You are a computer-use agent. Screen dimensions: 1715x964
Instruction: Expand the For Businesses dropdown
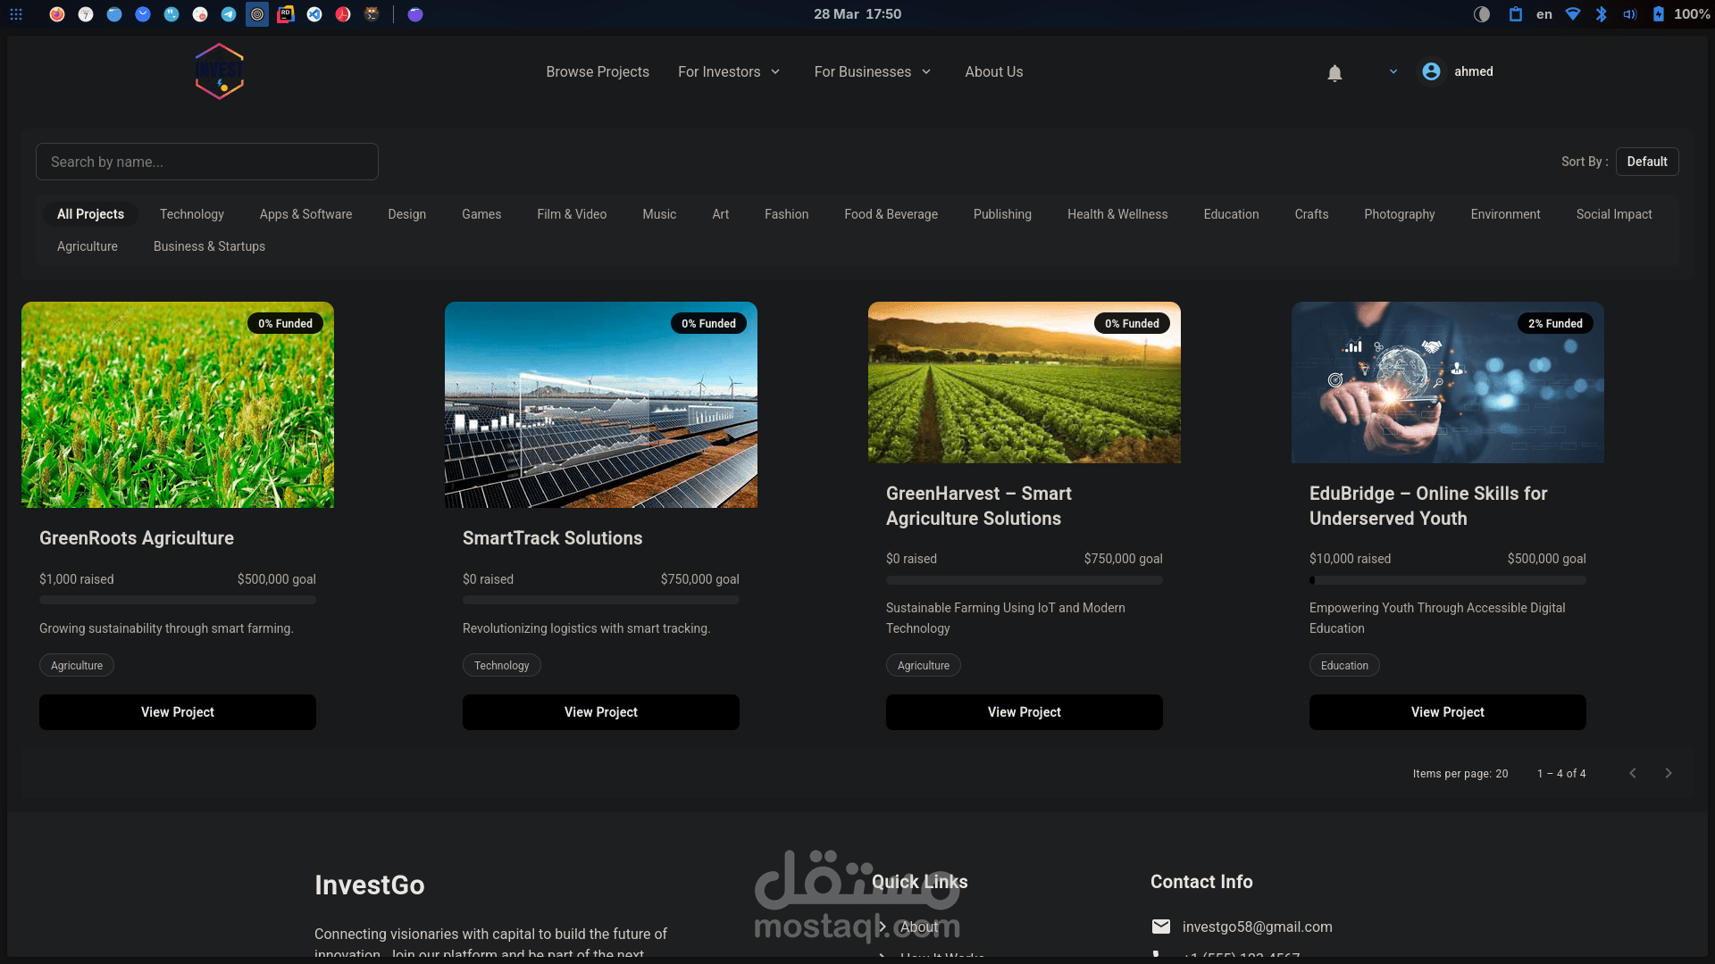(x=873, y=71)
